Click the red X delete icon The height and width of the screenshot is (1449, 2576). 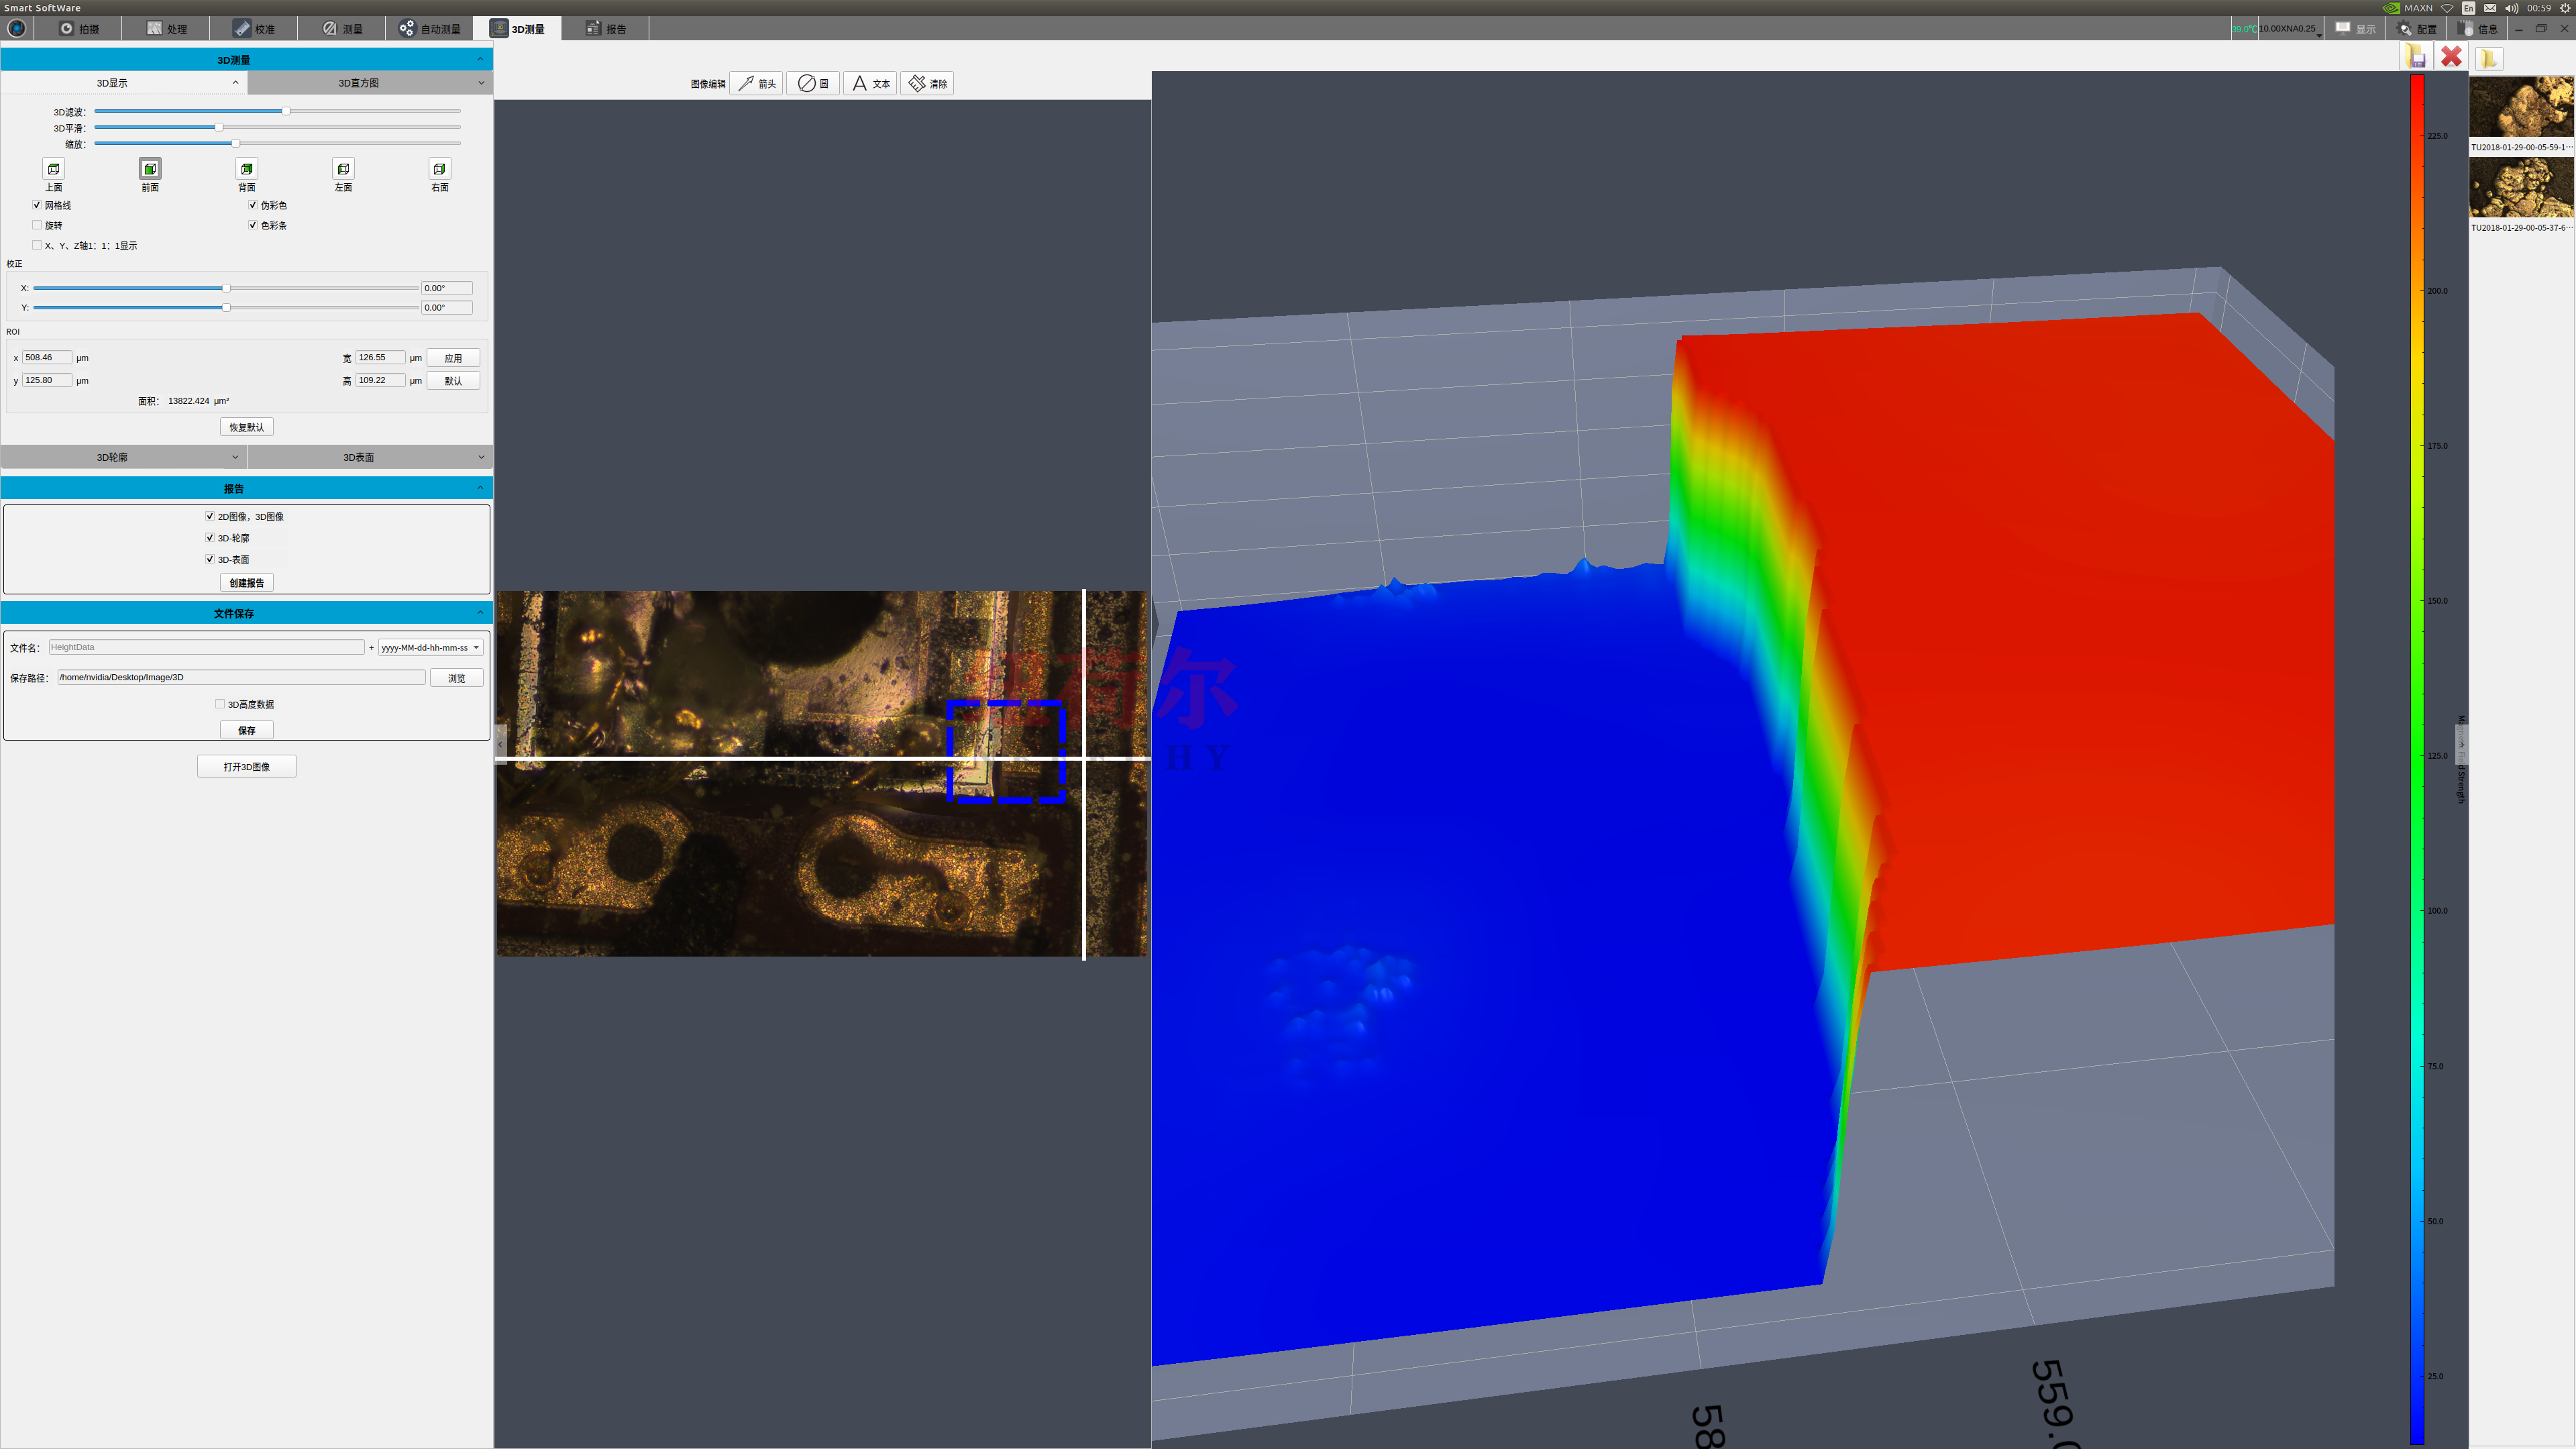tap(2451, 57)
